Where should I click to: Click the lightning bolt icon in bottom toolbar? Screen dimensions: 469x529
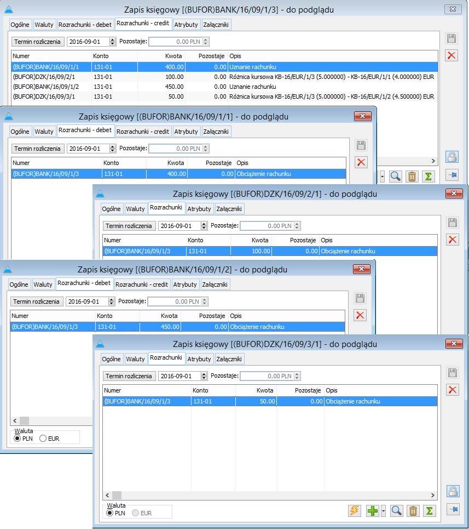point(355,510)
